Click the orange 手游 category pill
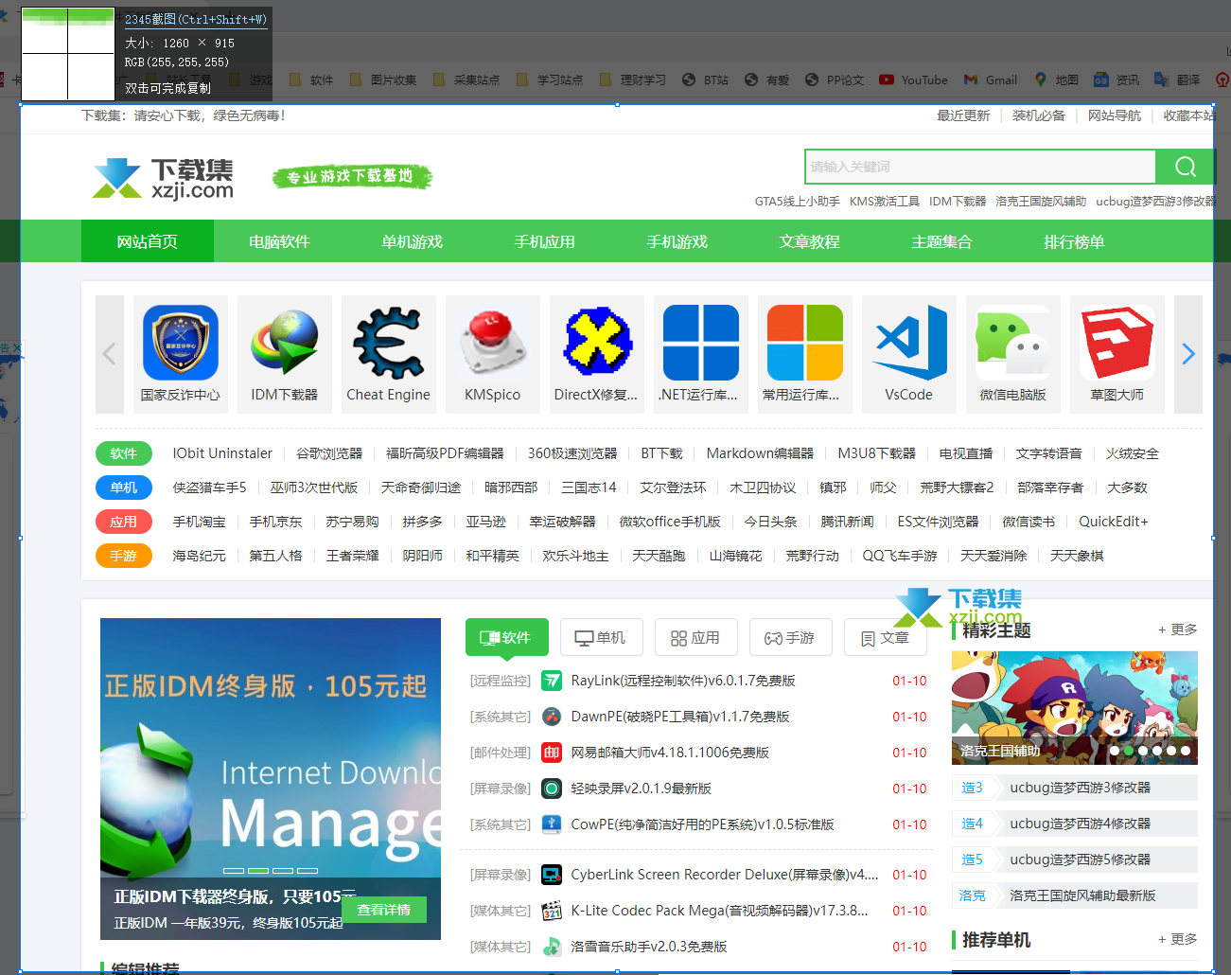The image size is (1231, 975). tap(124, 556)
